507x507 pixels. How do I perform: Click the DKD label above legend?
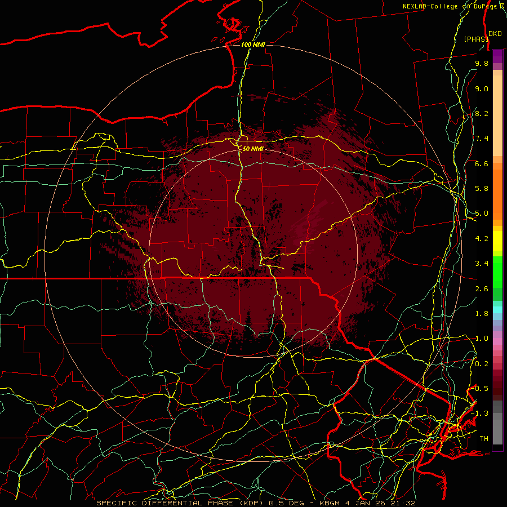(x=495, y=34)
